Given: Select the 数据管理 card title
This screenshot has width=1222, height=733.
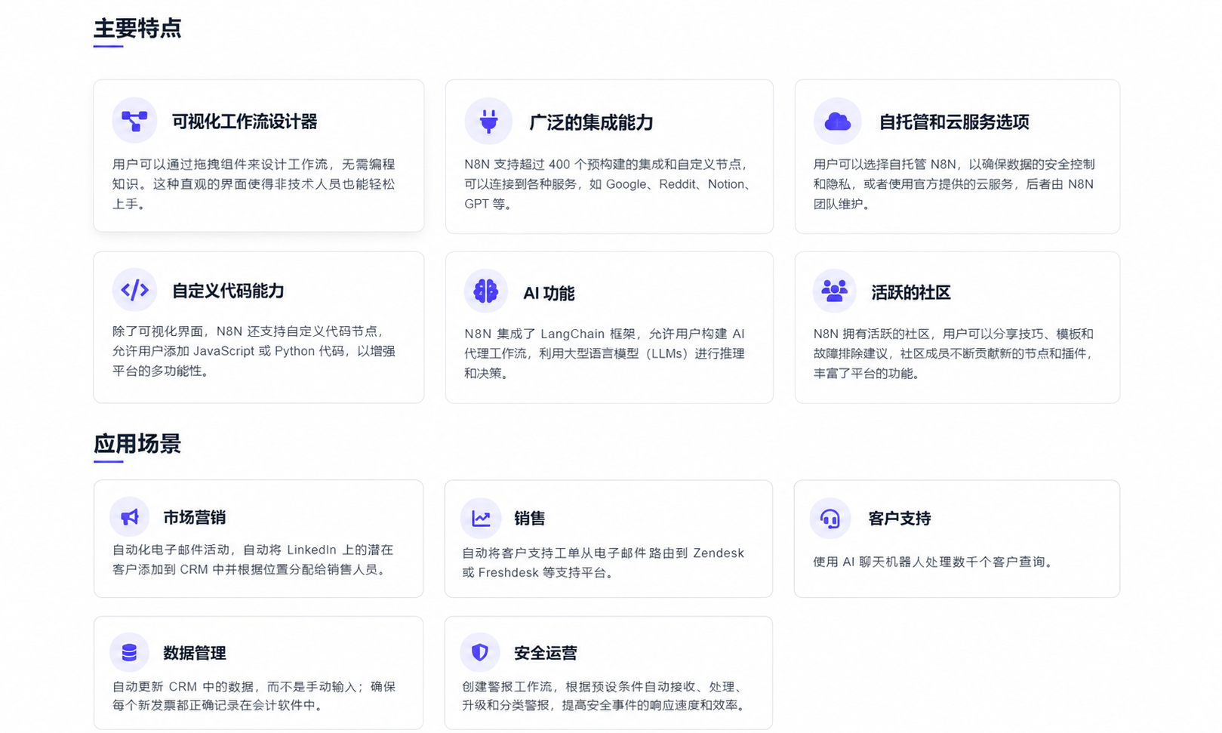Looking at the screenshot, I should pos(195,653).
